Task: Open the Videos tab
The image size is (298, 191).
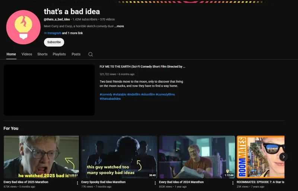Action: (x=27, y=54)
